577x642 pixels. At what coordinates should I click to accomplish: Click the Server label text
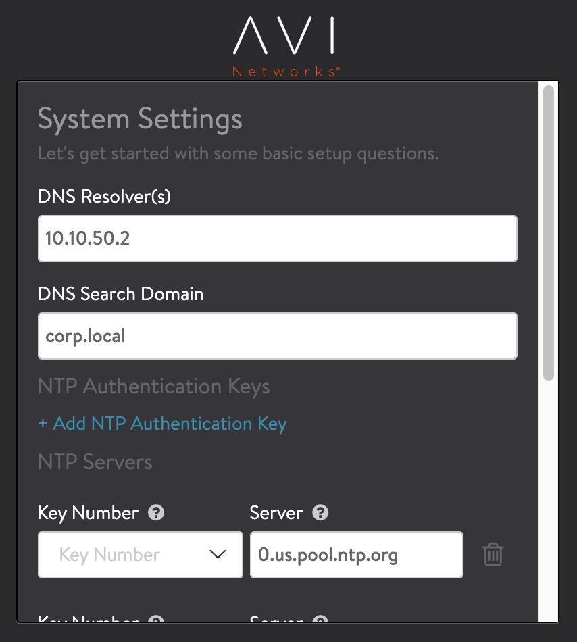coord(276,513)
